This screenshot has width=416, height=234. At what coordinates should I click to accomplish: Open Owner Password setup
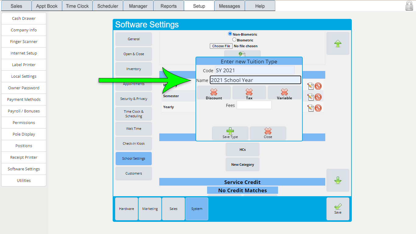[24, 88]
